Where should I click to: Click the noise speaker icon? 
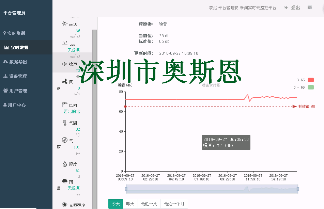[x=65, y=64]
